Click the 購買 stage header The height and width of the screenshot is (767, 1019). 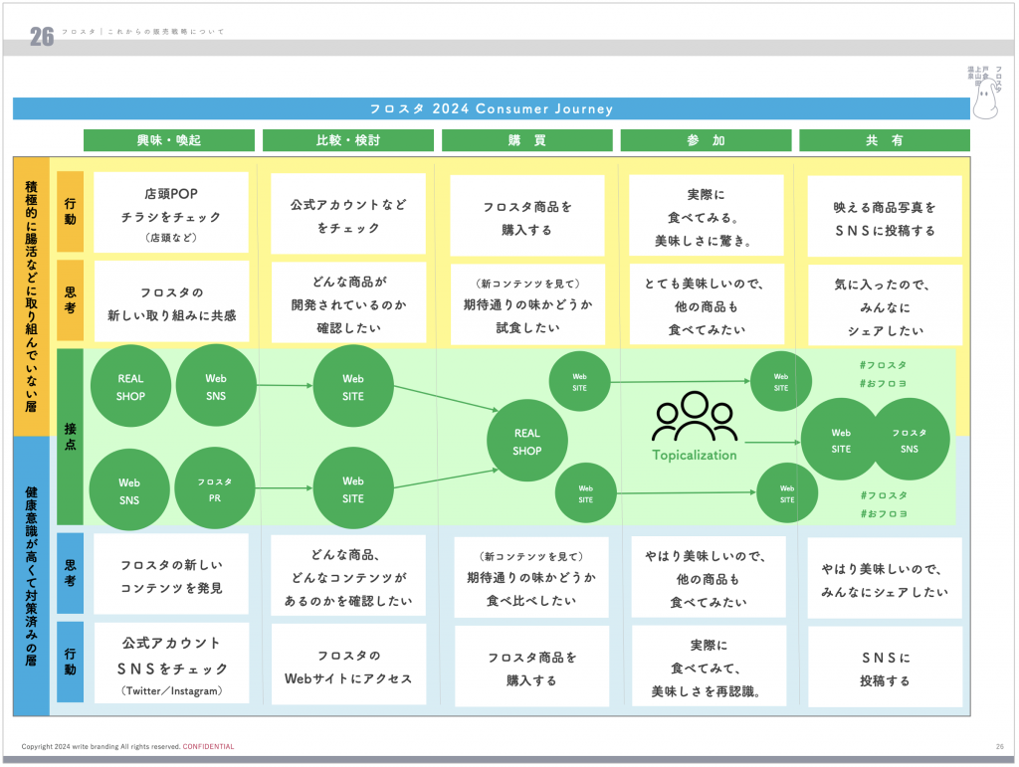(x=526, y=140)
